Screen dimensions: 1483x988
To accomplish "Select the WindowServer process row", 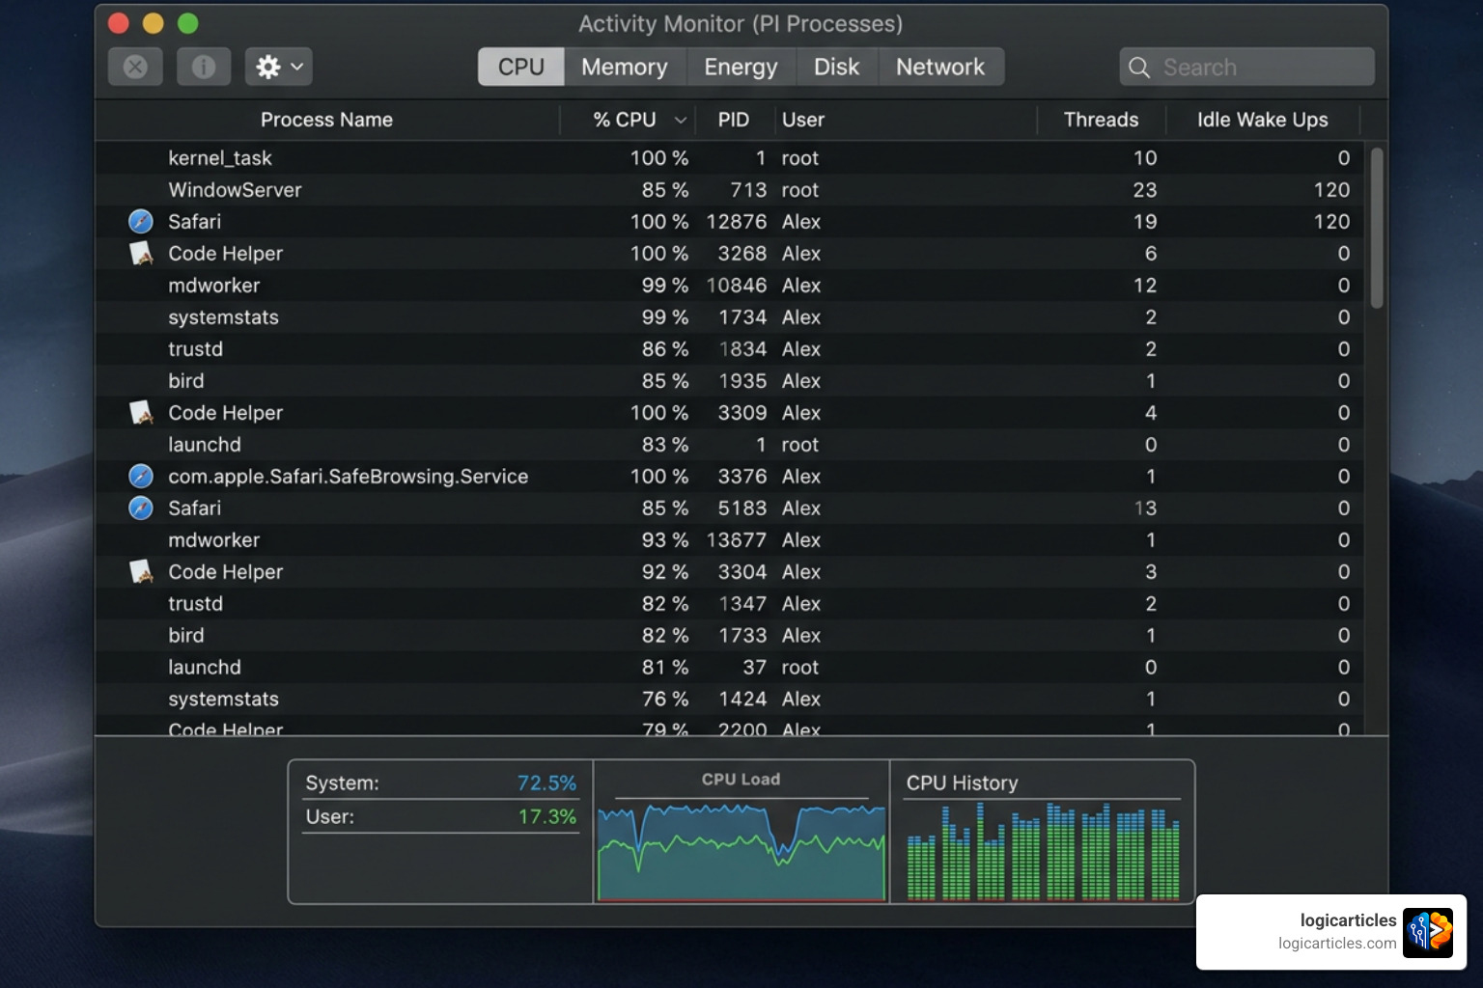I will pyautogui.click(x=730, y=190).
